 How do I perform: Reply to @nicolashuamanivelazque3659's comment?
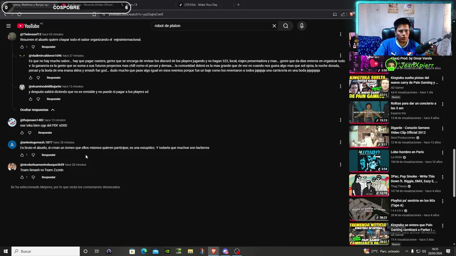[x=48, y=177]
